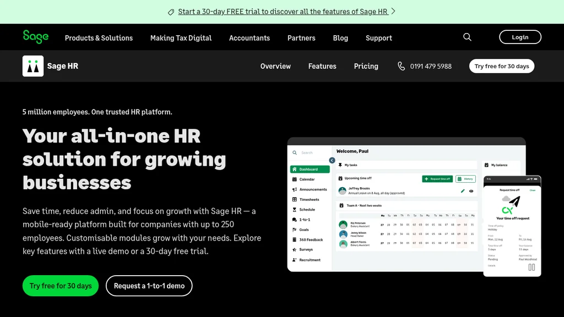The image size is (564, 317).
Task: Click white Try free for 30 days button
Action: pyautogui.click(x=502, y=66)
